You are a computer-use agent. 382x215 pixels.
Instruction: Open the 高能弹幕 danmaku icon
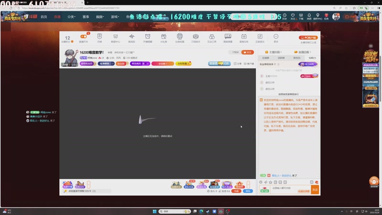(x=228, y=36)
